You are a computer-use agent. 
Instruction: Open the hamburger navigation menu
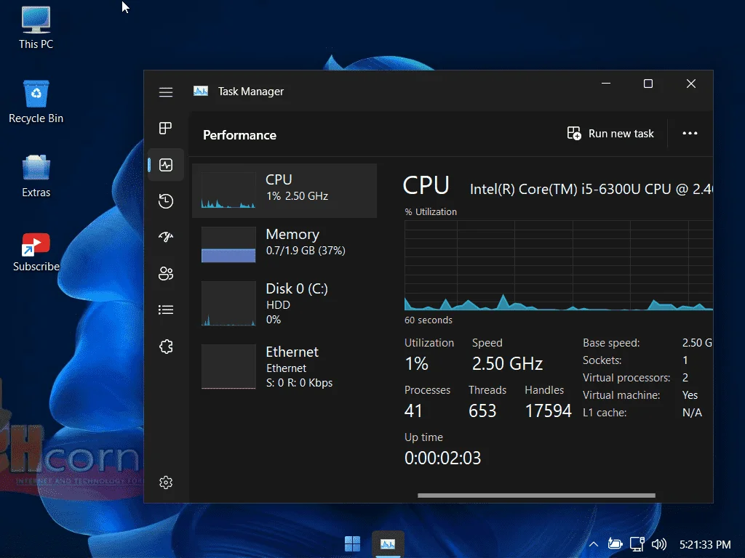click(166, 92)
